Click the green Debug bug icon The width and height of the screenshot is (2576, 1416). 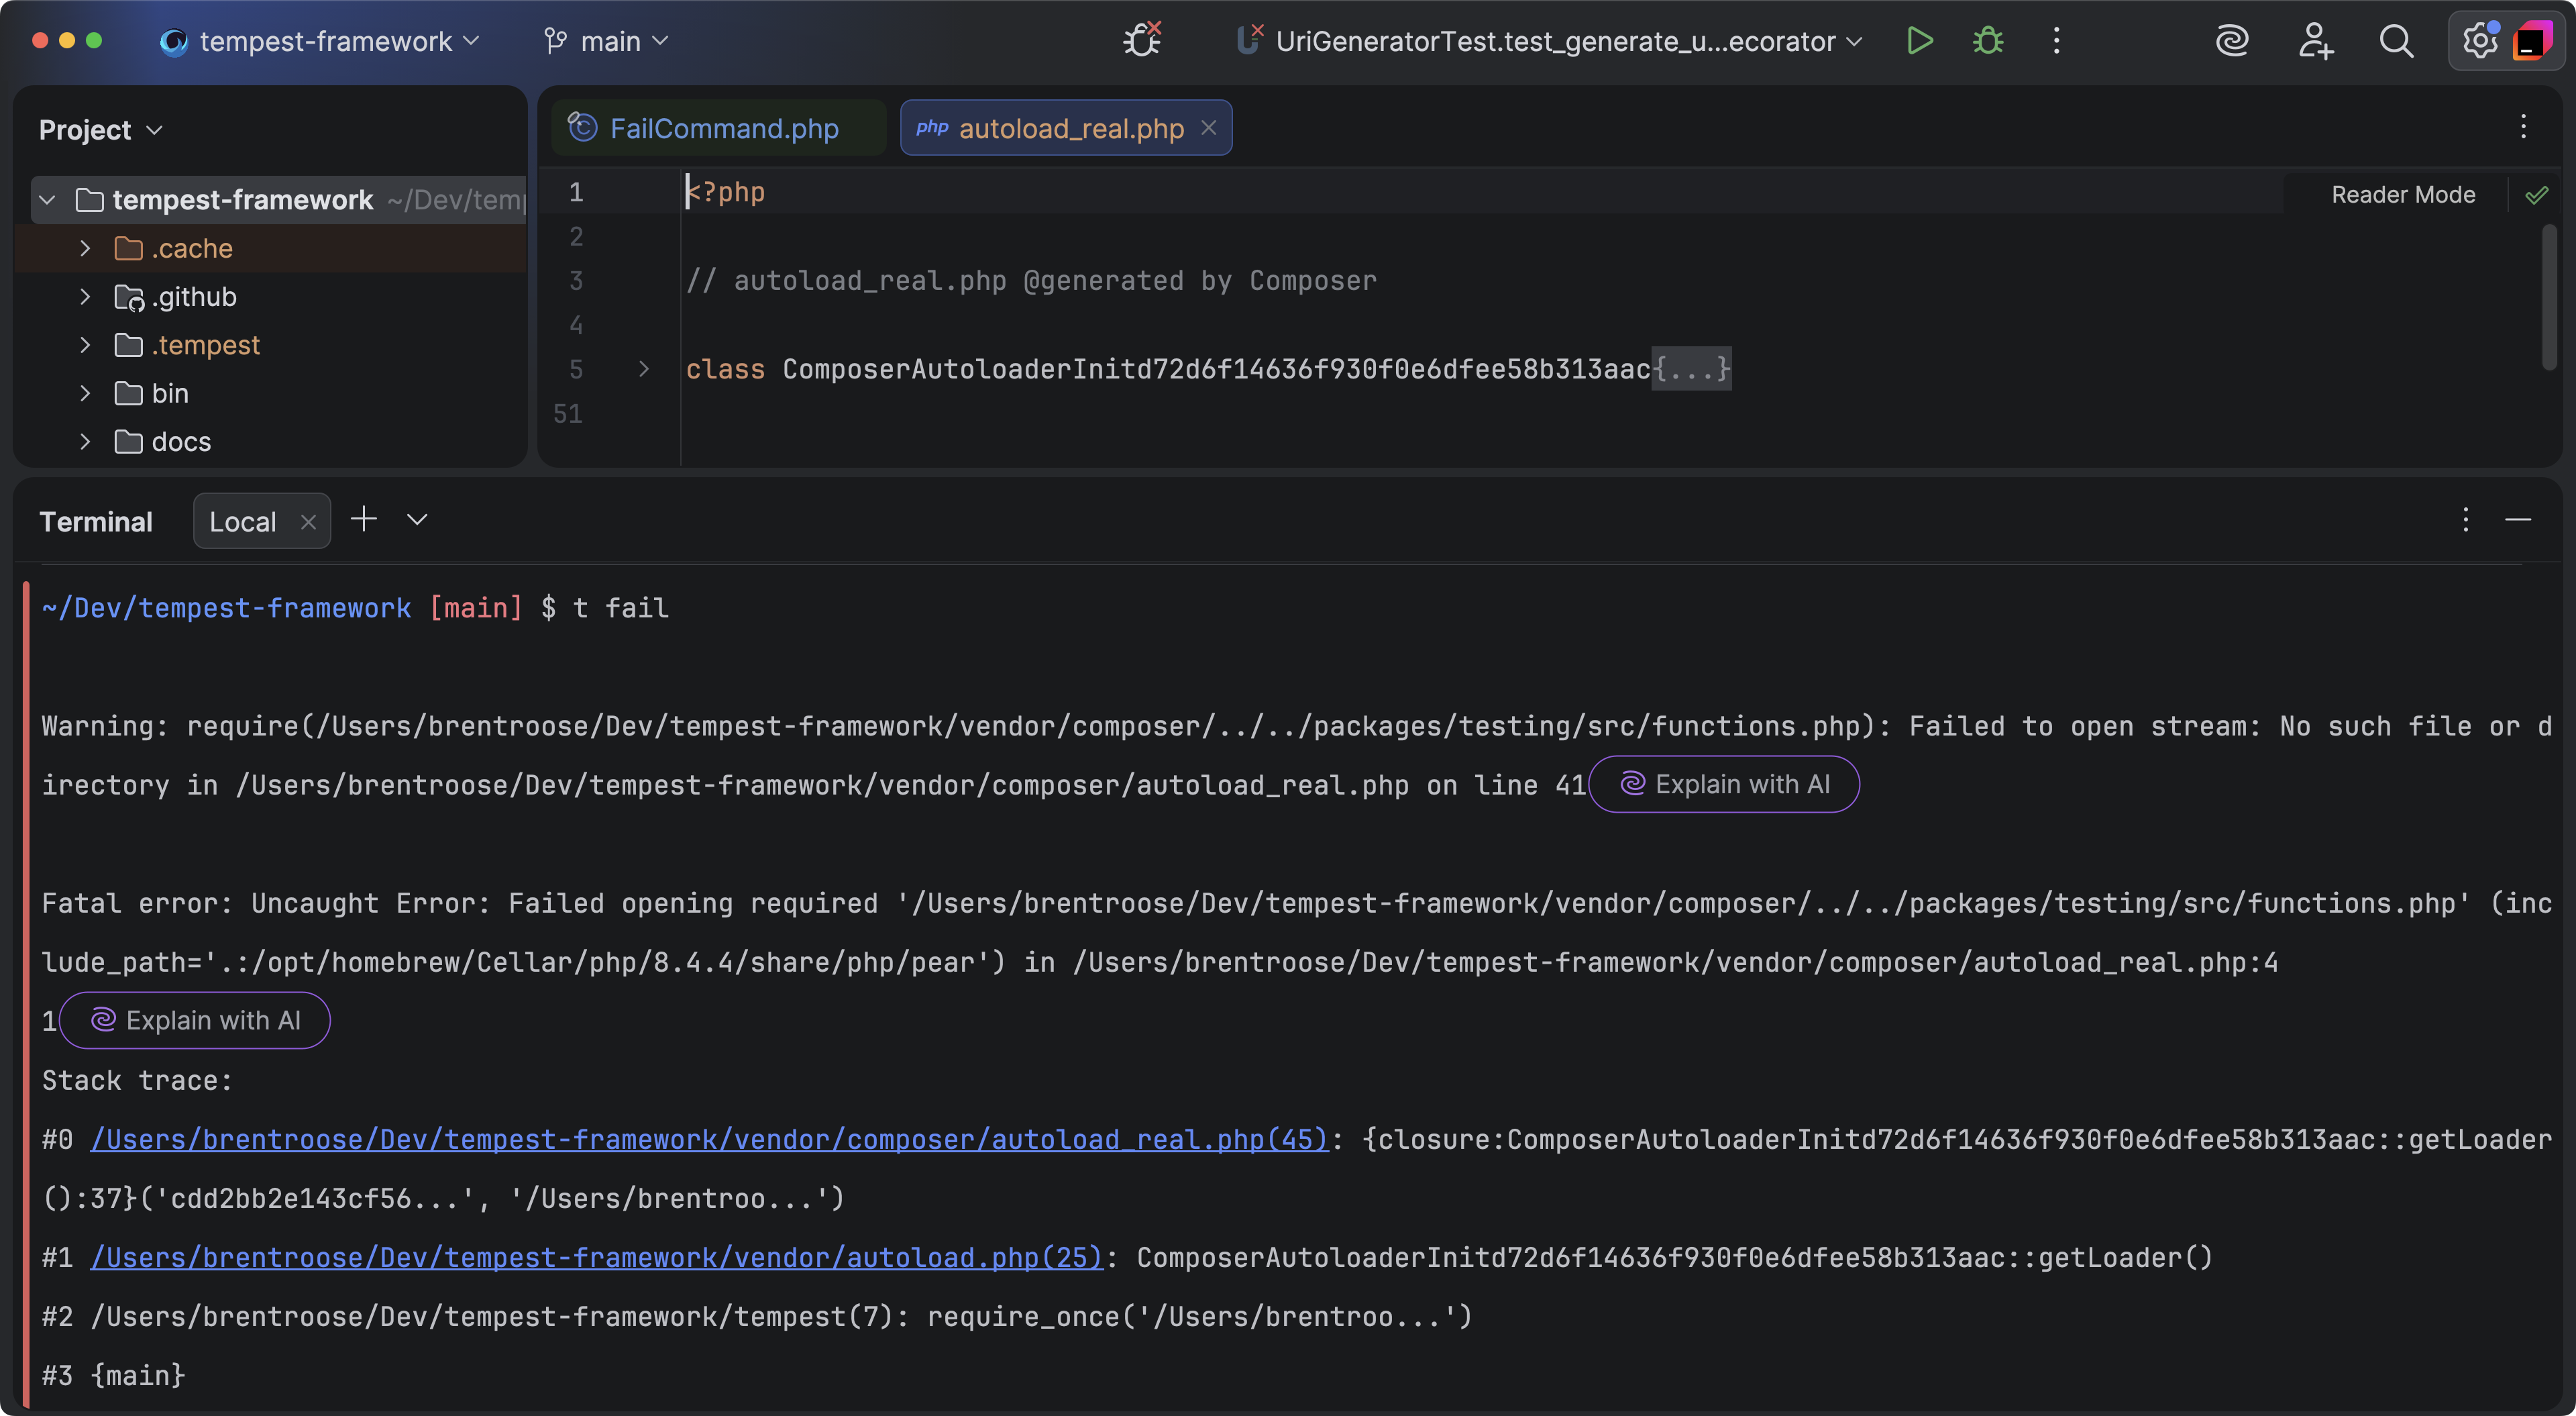(1987, 41)
